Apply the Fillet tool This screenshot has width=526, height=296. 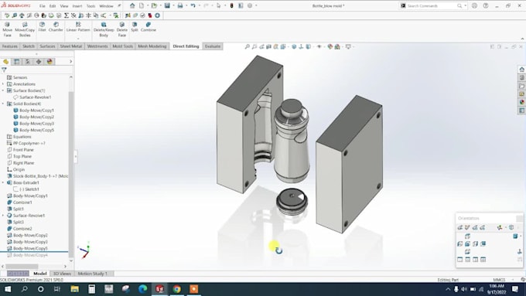(x=42, y=27)
